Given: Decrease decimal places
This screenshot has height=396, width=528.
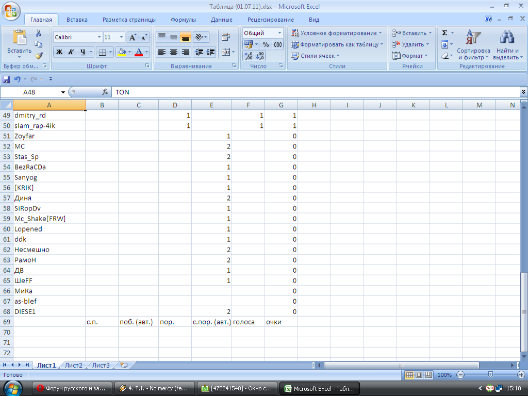Looking at the screenshot, I should tap(260, 56).
